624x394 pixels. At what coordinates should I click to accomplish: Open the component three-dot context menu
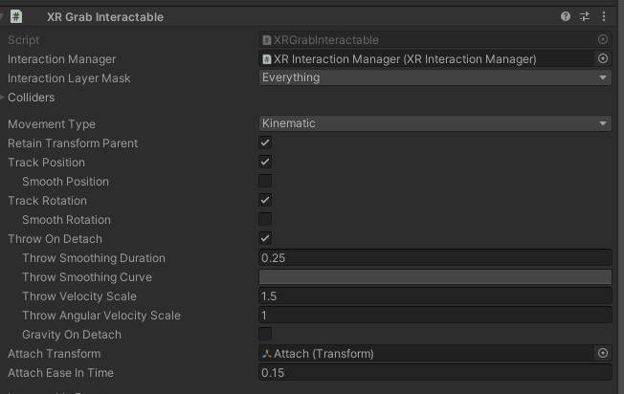[x=604, y=16]
